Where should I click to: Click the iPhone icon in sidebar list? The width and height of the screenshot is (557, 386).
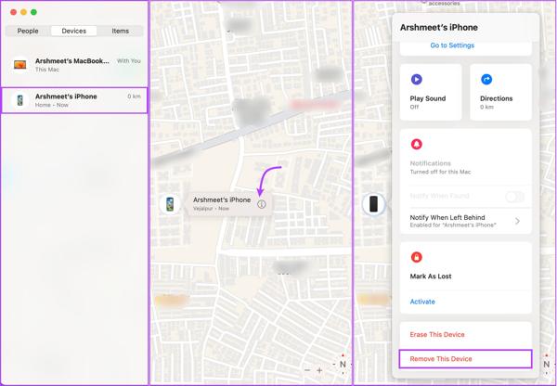(19, 100)
